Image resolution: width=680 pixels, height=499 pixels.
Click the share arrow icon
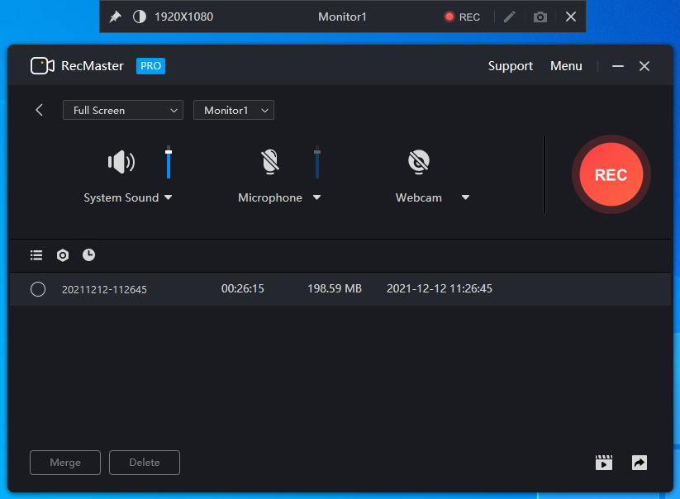(640, 463)
